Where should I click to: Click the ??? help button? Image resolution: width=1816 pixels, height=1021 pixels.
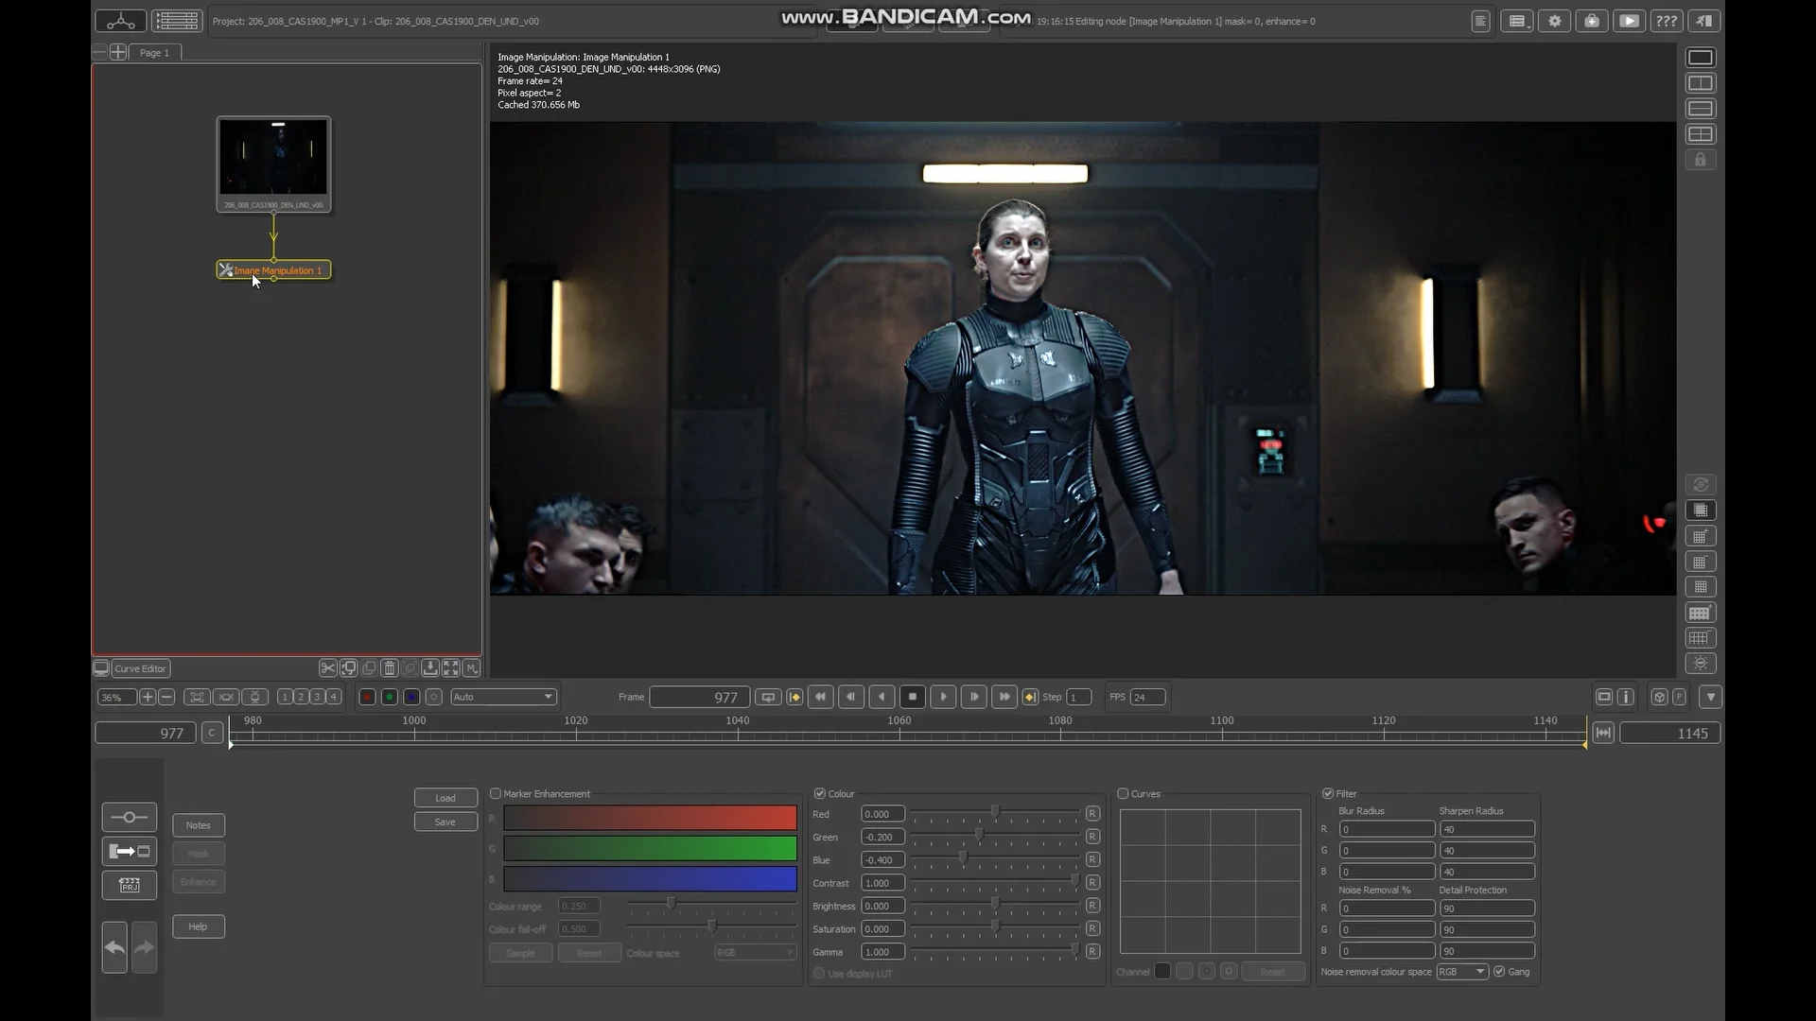click(x=1667, y=21)
